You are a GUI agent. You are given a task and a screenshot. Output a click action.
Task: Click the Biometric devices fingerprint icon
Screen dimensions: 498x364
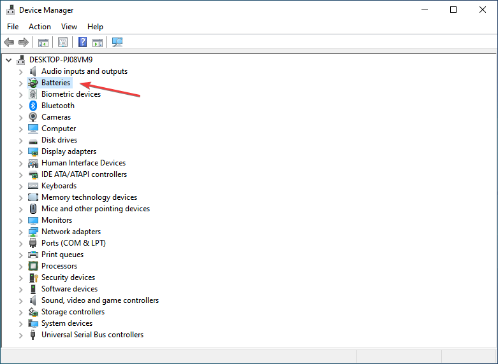(33, 94)
